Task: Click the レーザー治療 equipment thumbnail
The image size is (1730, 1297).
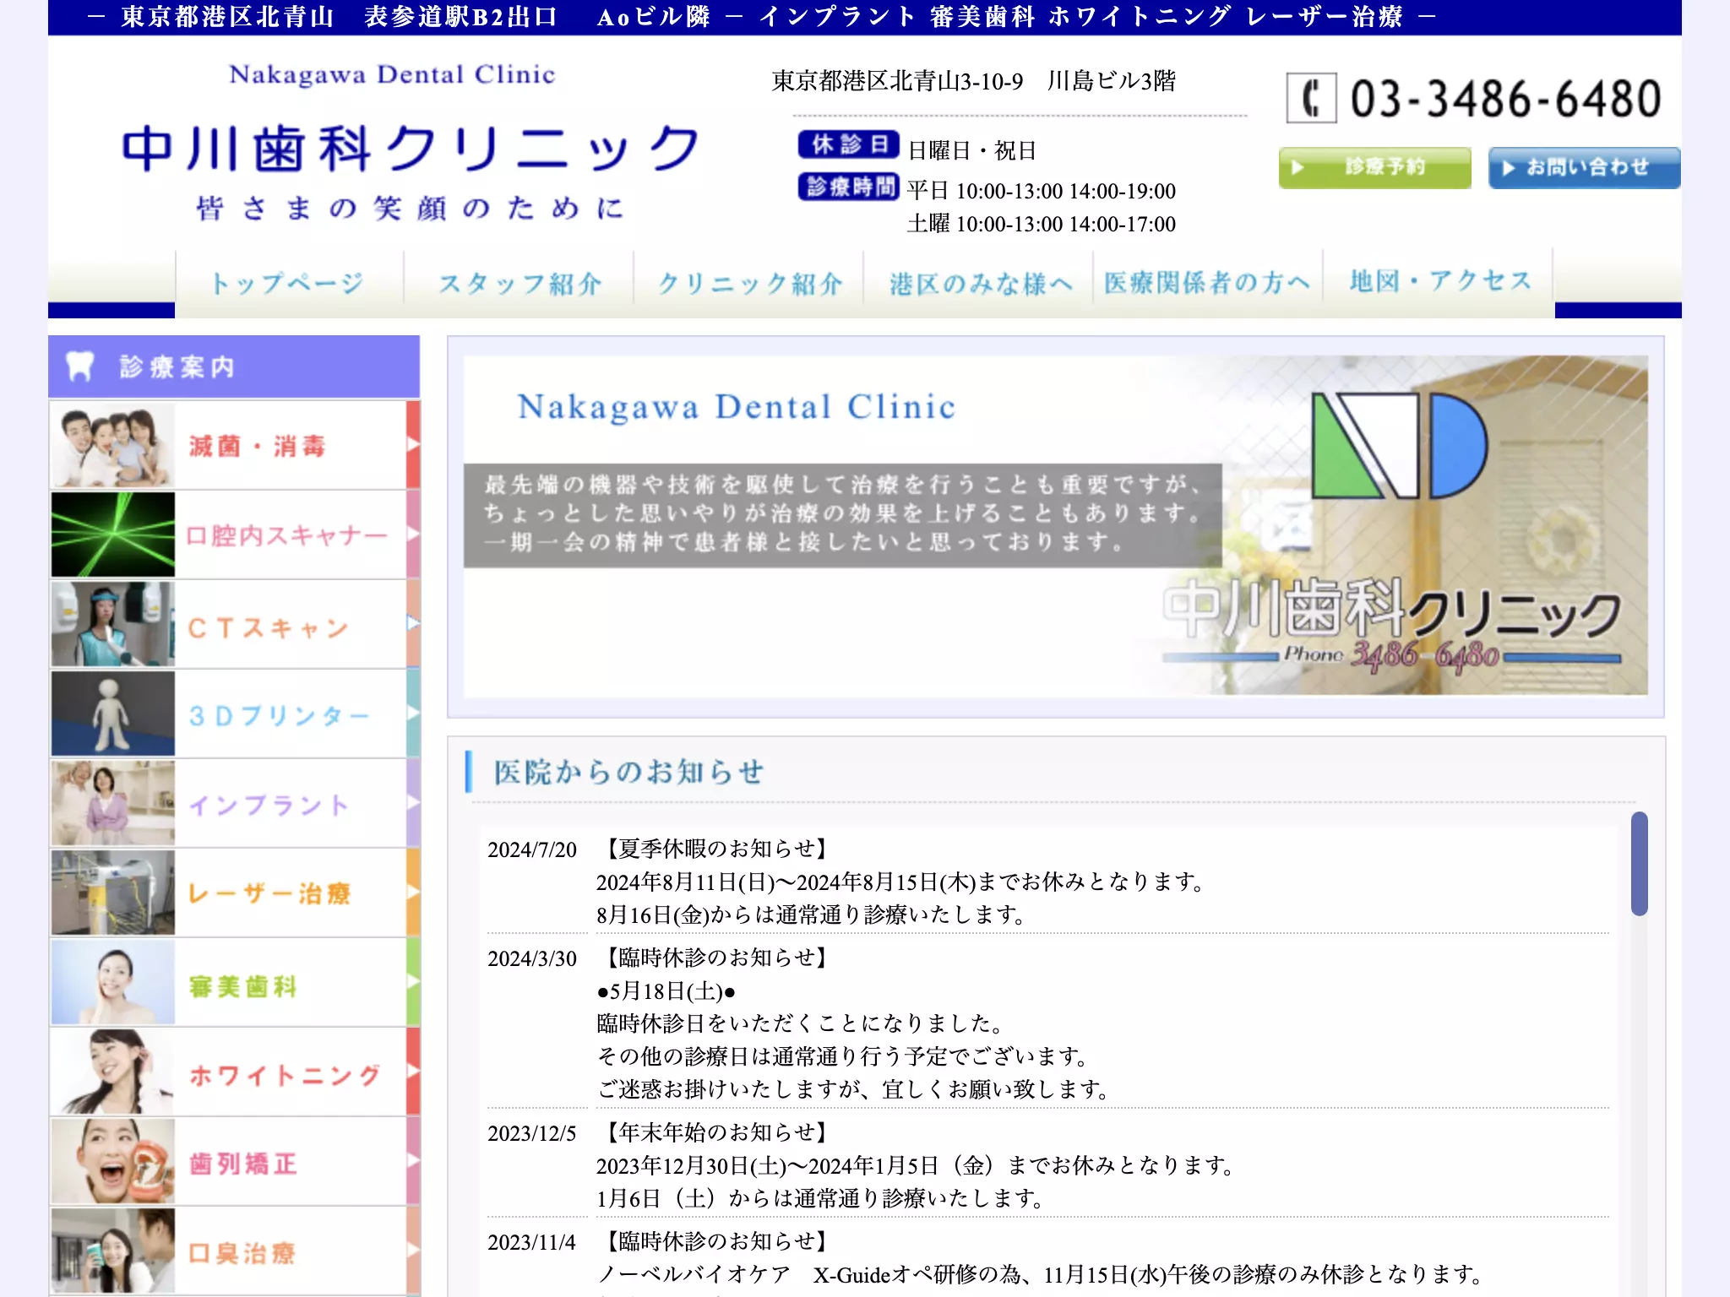Action: click(113, 893)
